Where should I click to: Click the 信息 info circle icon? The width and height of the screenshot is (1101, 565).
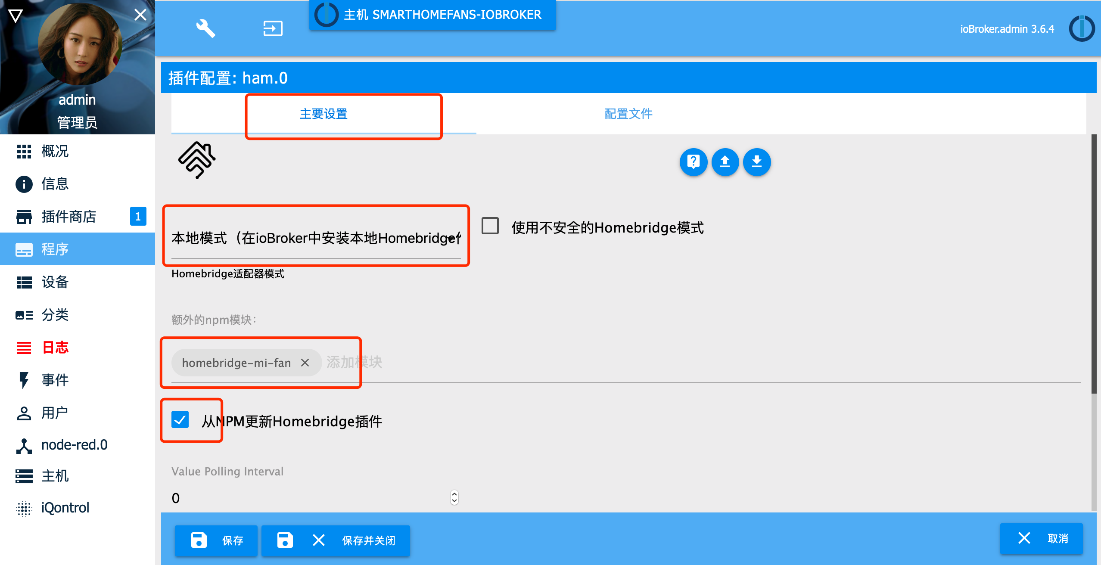pos(24,184)
